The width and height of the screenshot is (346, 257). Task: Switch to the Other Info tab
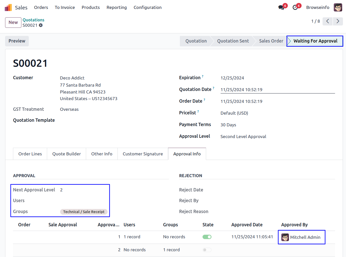click(102, 154)
